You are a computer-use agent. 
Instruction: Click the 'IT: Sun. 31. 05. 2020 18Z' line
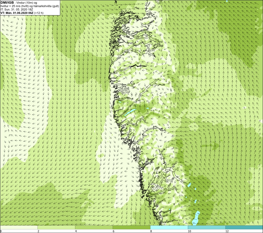pyautogui.click(x=17, y=9)
